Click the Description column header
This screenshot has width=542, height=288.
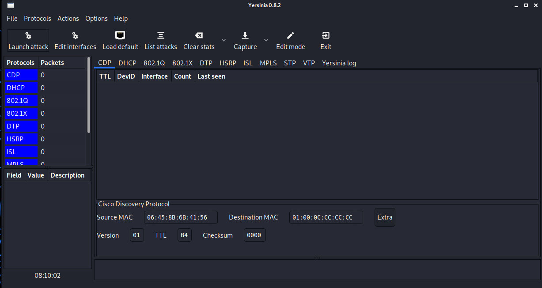(x=69, y=175)
